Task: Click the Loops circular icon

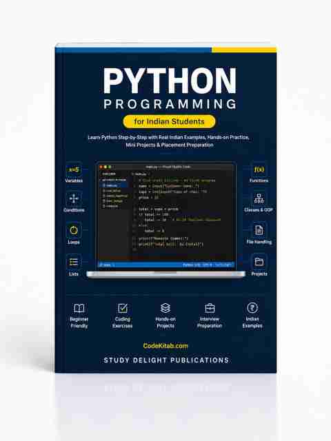Action: click(x=74, y=230)
